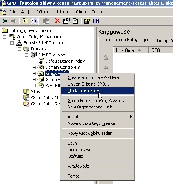
Task: Expand the Księgowość node
Action: pyautogui.click(x=34, y=73)
